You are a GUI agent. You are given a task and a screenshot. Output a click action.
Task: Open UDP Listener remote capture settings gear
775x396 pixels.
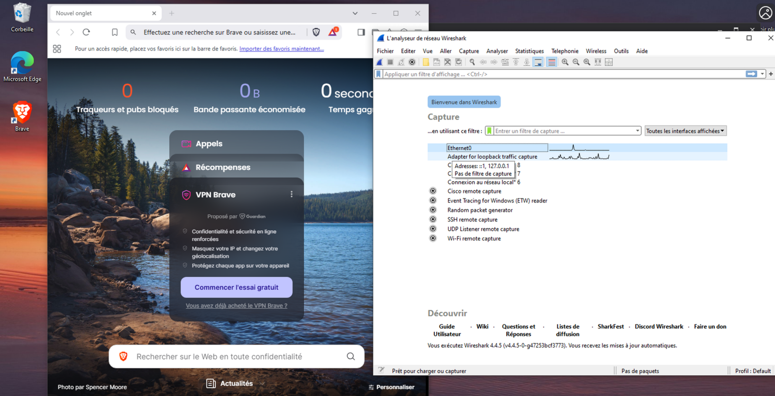(x=433, y=229)
